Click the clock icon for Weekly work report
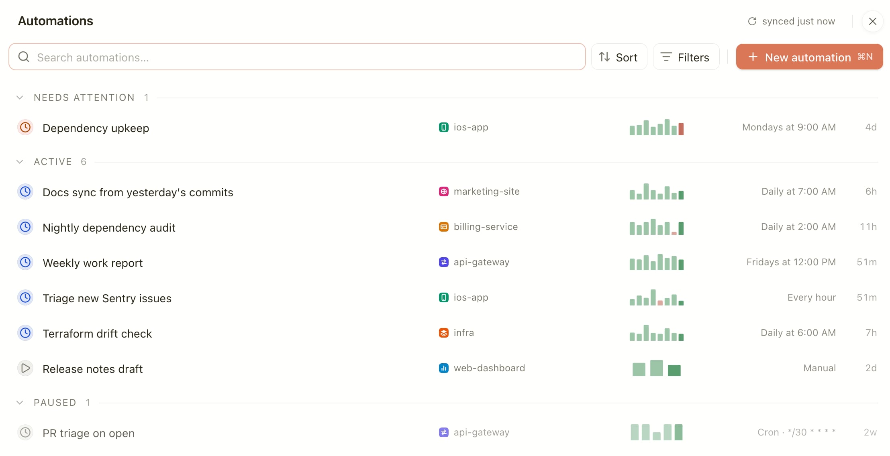 (25, 263)
